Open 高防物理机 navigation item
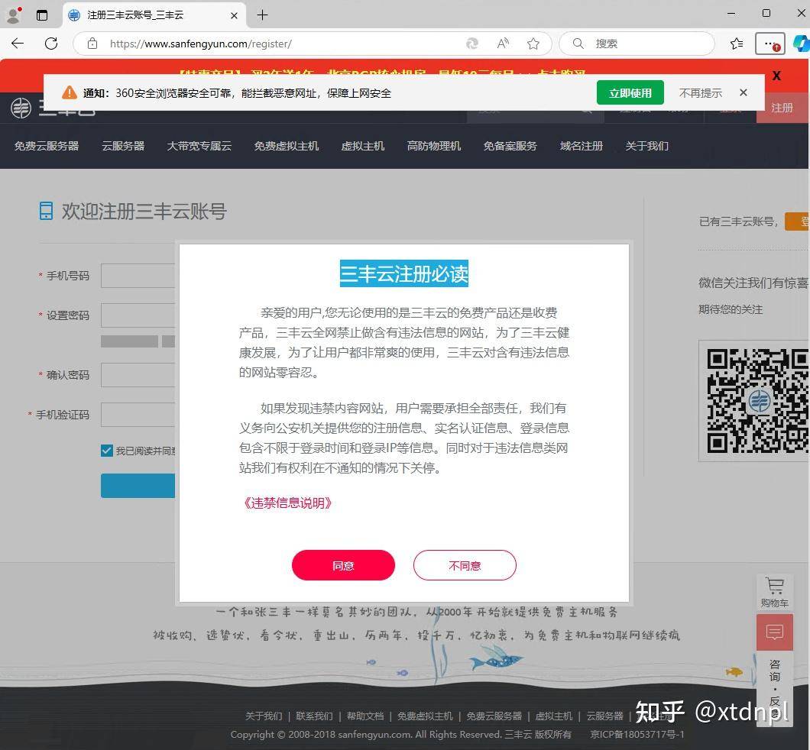 (x=433, y=146)
